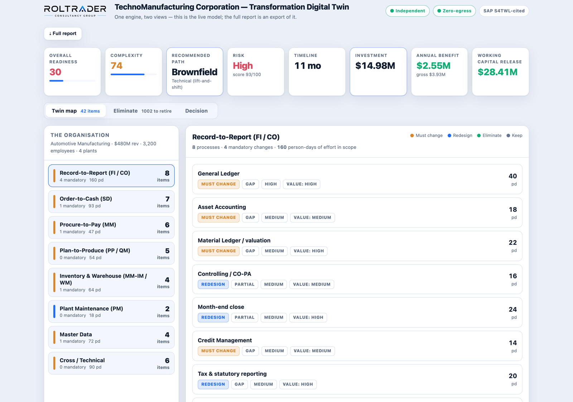
Task: Open the Twin map tab
Action: tap(76, 111)
